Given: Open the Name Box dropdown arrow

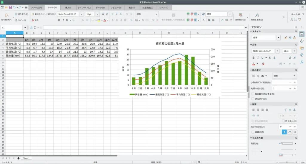Looking at the screenshot, I should (x=25, y=28).
